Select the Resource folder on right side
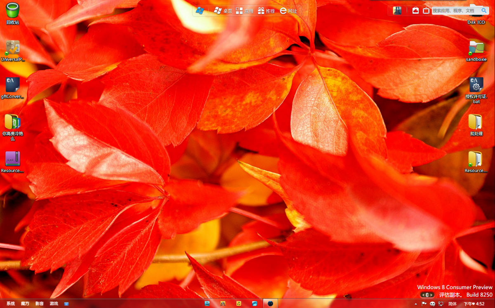This screenshot has height=308, width=495. (x=476, y=162)
